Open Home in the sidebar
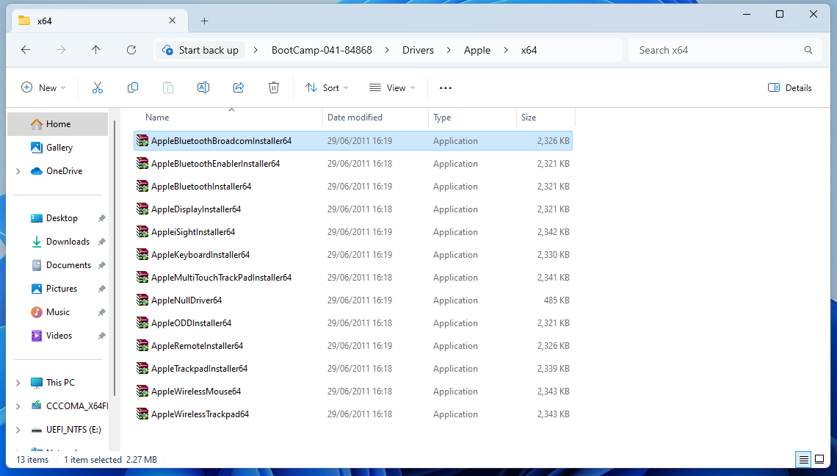The image size is (837, 476). click(58, 124)
